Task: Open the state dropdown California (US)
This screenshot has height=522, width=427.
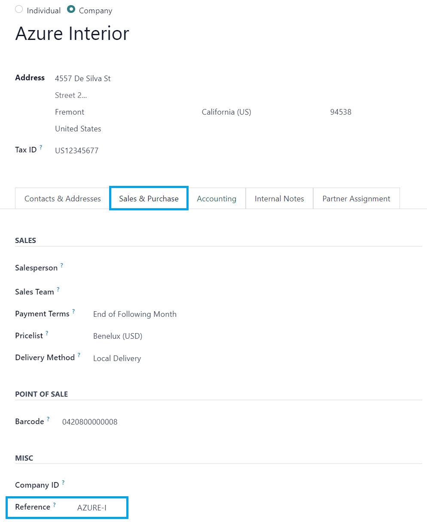Action: 226,112
